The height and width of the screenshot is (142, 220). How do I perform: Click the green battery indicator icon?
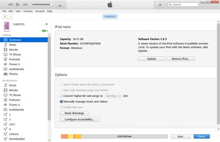[x=45, y=31]
